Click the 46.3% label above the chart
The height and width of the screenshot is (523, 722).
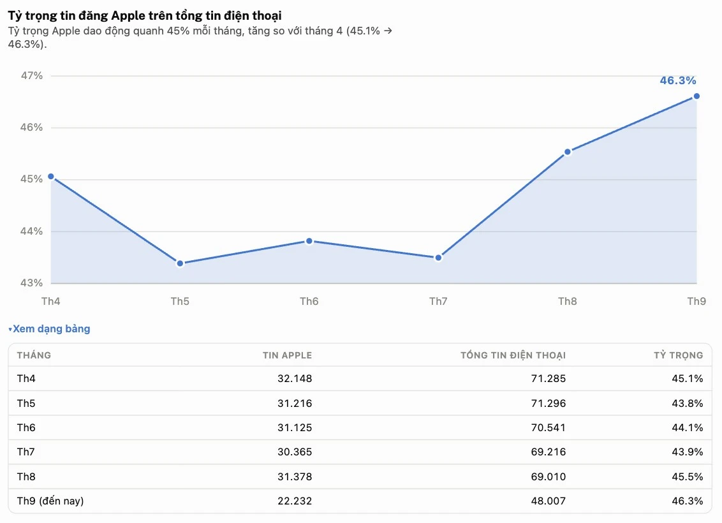tap(678, 80)
